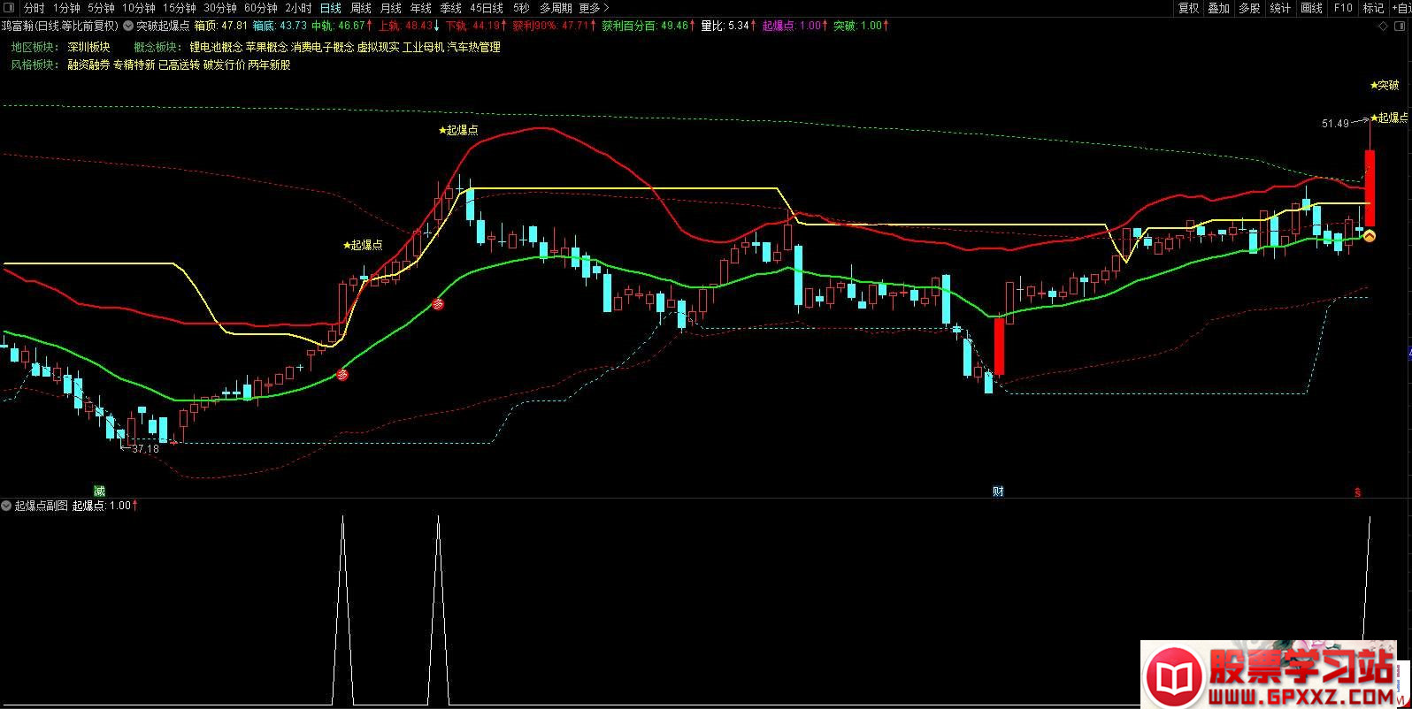Viewport: 1412px width, 709px height.
Task: Click the 统计 statistics button
Action: (1279, 8)
